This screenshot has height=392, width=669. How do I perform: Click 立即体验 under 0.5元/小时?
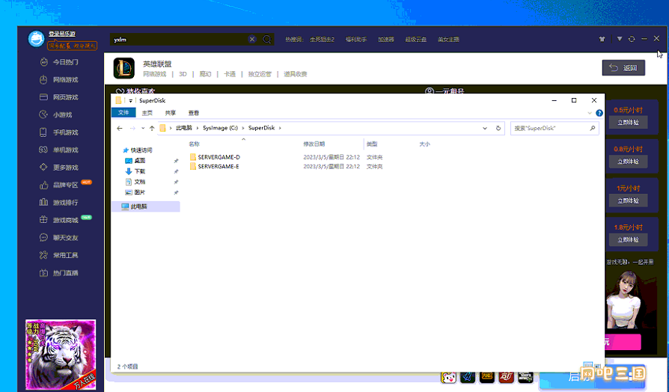(628, 123)
